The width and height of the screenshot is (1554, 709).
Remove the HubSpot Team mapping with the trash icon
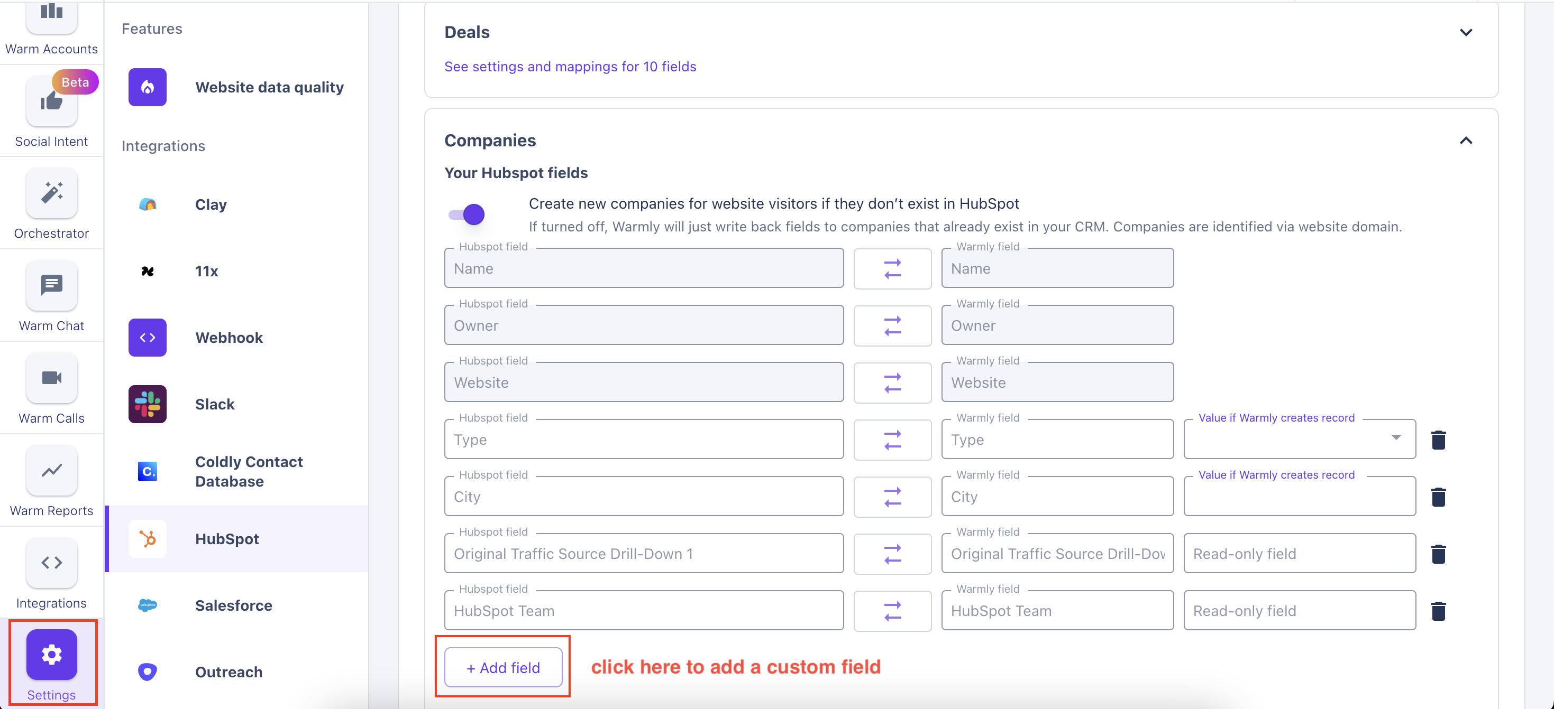pos(1438,611)
